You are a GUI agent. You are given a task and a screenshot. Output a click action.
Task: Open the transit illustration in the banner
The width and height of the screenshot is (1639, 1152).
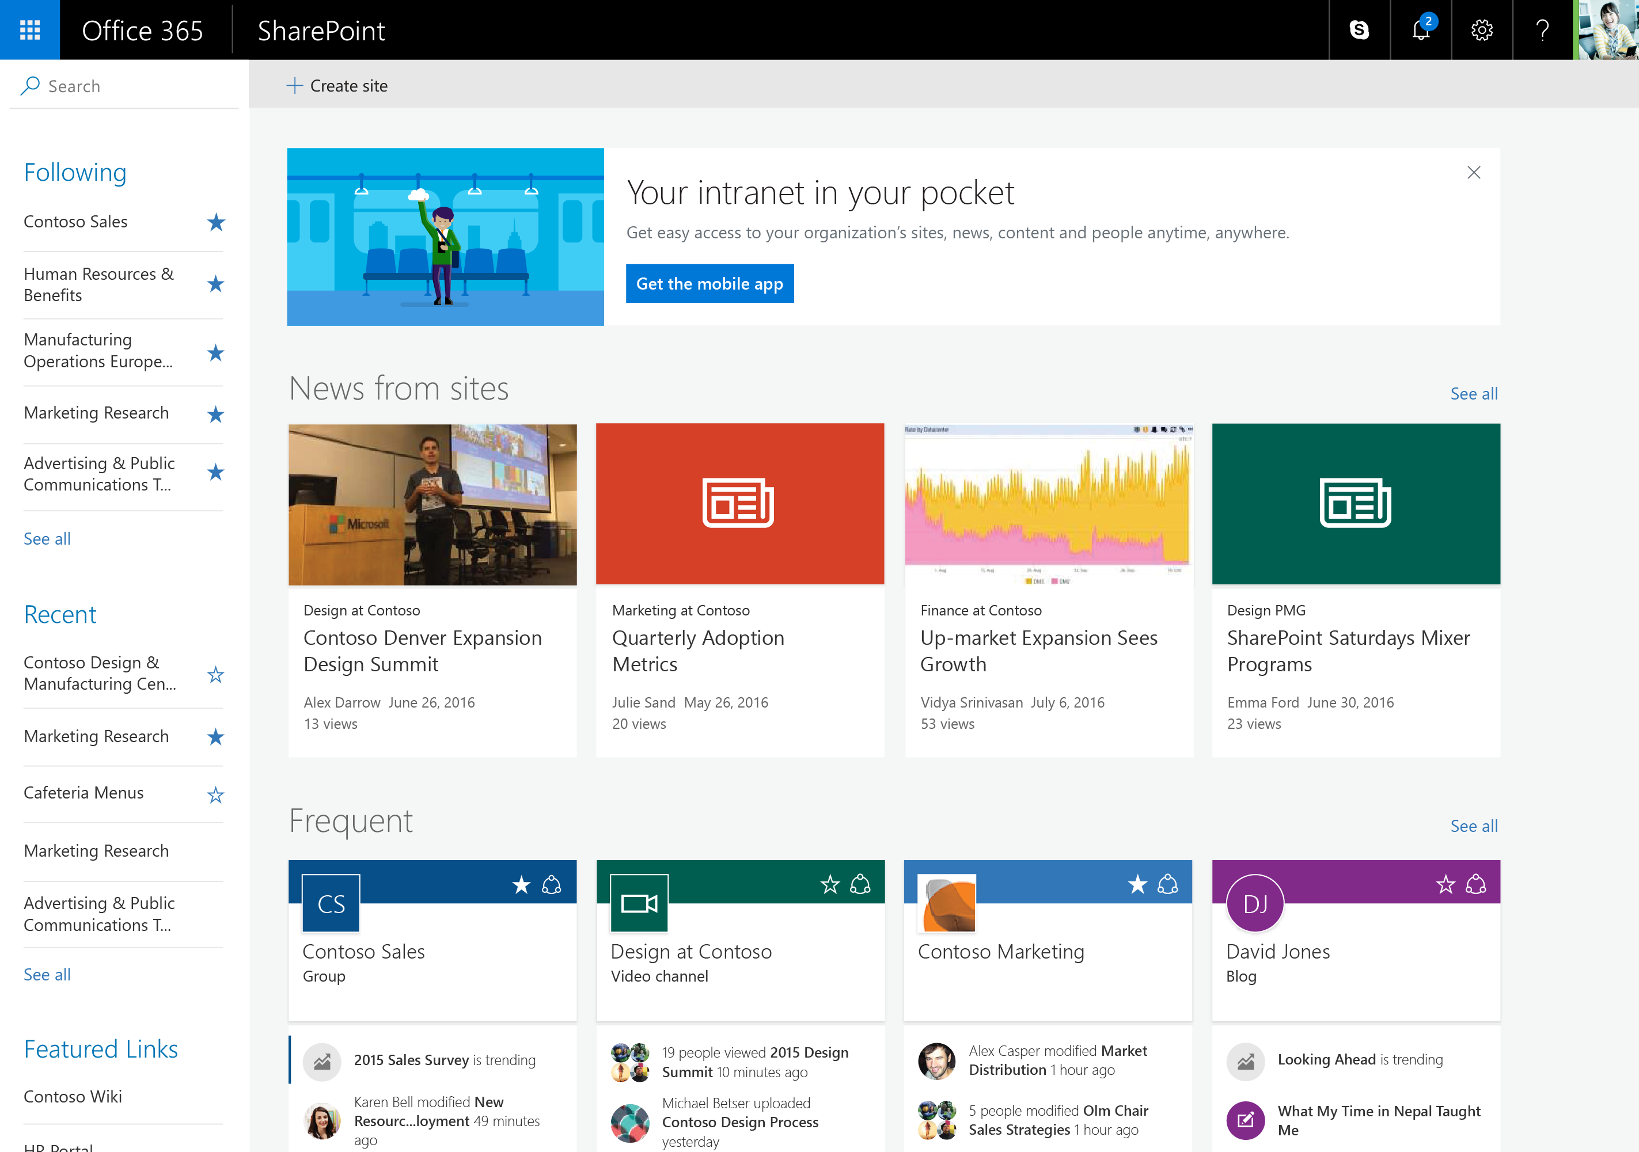click(x=445, y=237)
